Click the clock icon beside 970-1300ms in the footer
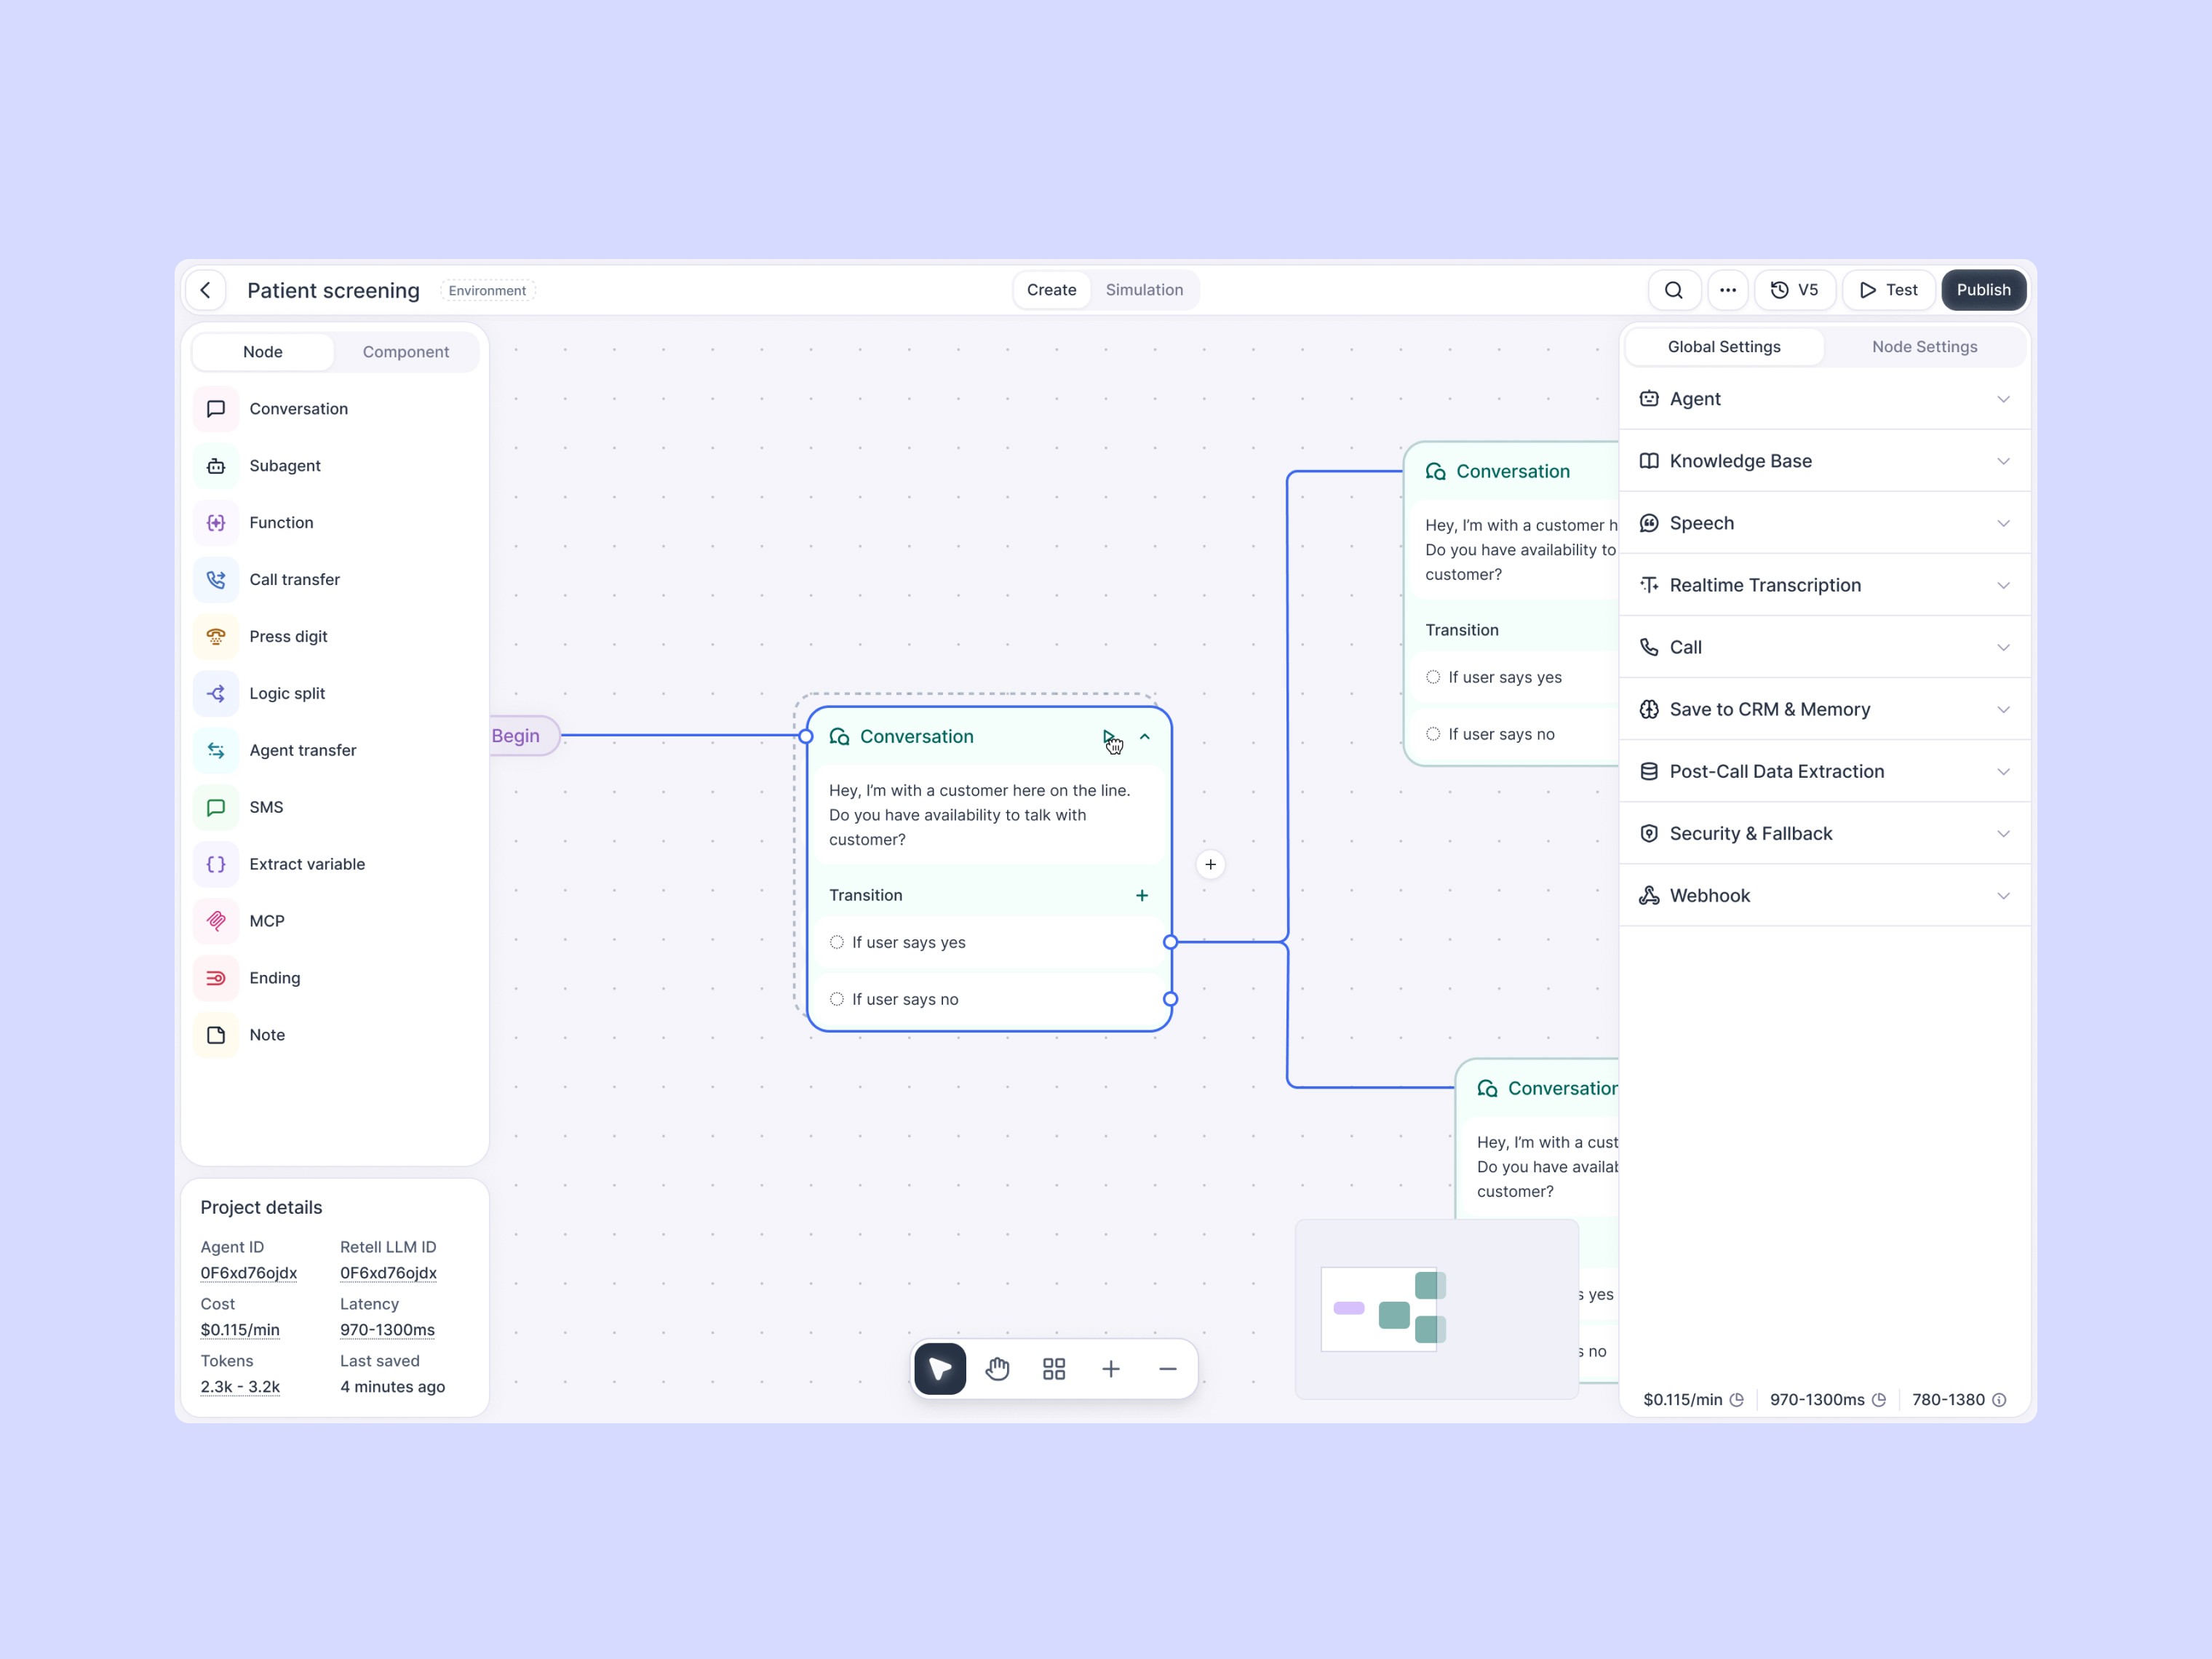2212x1659 pixels. [x=1879, y=1401]
